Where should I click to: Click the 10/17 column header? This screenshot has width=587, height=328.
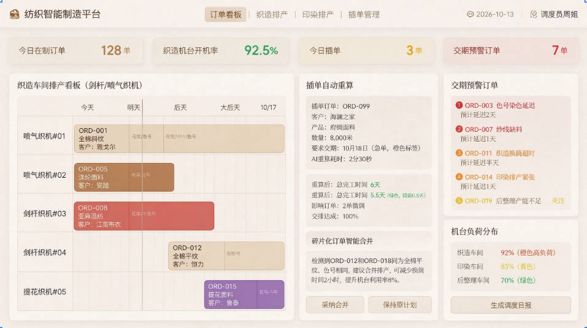point(269,107)
